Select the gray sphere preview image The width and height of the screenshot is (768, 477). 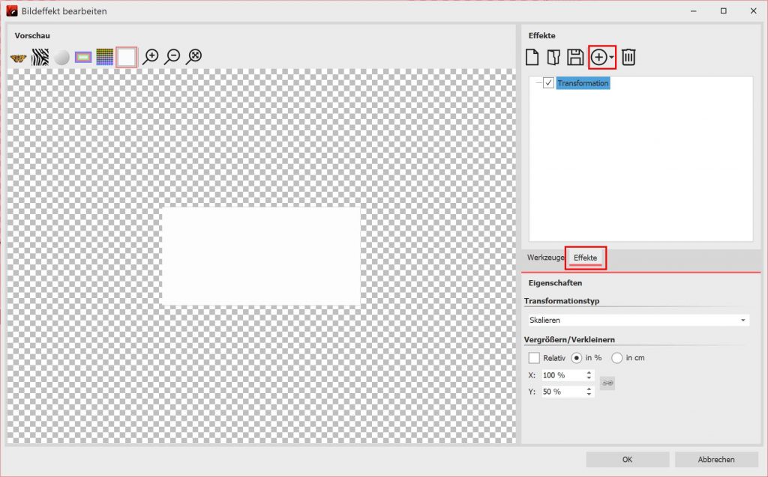pyautogui.click(x=61, y=57)
